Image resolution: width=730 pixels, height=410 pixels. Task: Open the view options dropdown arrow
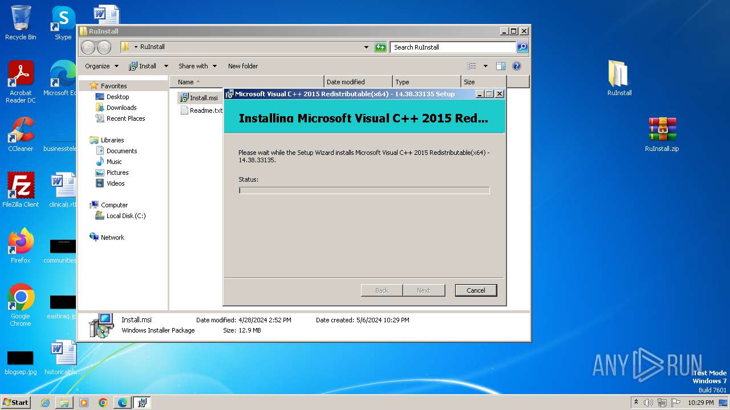click(x=485, y=66)
